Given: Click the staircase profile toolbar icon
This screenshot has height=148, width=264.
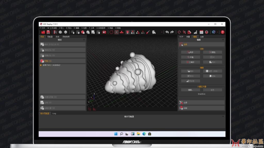Looking at the screenshot, I should pyautogui.click(x=195, y=32).
